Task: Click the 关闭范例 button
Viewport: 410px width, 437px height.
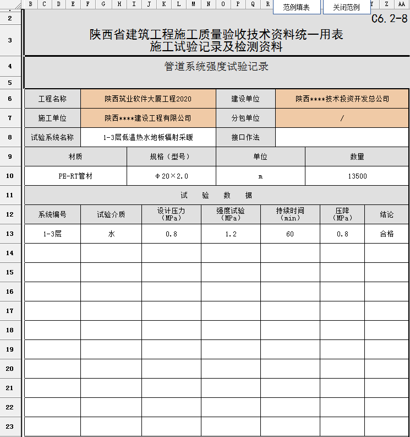Action: coord(347,7)
